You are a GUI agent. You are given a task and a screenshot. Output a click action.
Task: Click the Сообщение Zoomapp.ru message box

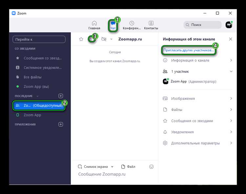pos(115,174)
